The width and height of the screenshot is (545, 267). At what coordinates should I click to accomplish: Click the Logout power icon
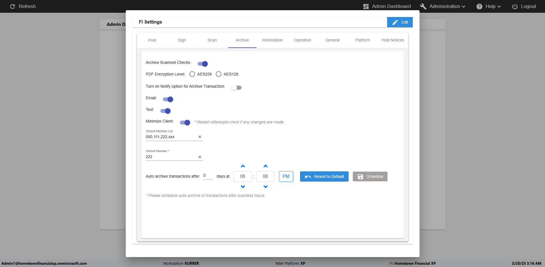tap(515, 7)
